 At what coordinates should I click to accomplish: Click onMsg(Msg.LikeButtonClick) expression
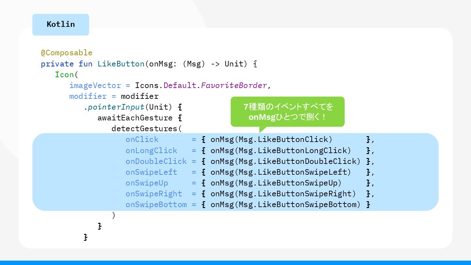coord(271,139)
